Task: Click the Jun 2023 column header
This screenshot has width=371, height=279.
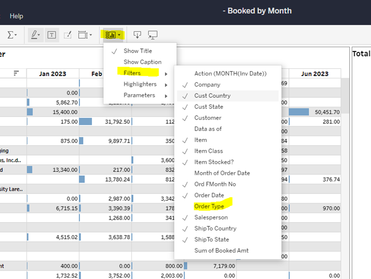Action: 314,74
